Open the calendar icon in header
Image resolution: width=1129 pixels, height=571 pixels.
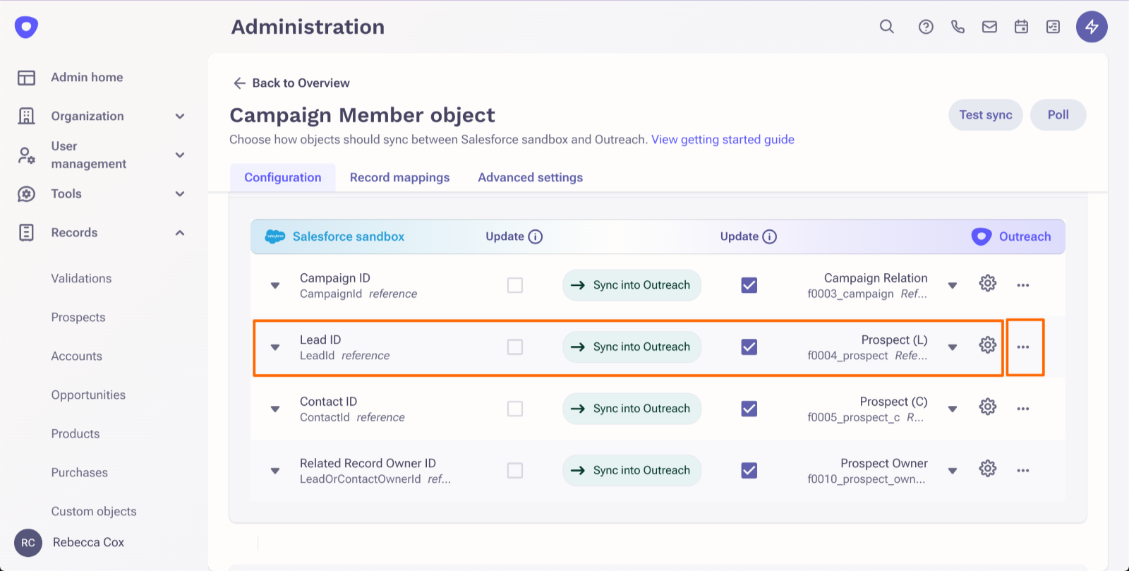(x=1021, y=27)
